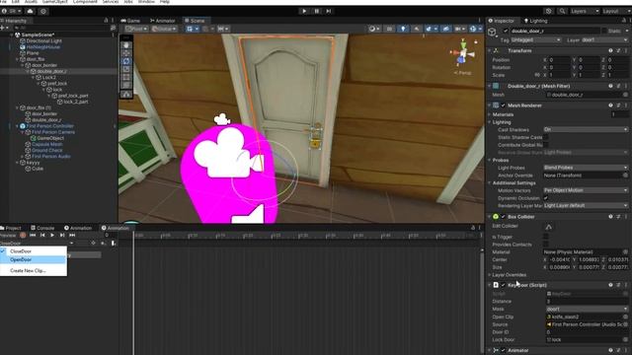Open the Layer dropdown in Inspector
This screenshot has height=355, width=632.
[x=604, y=40]
